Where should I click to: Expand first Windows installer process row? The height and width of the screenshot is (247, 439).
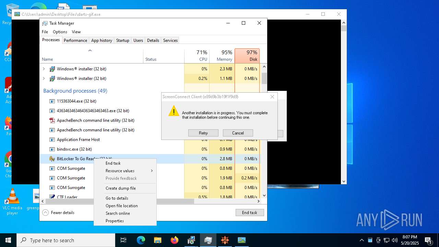[44, 69]
